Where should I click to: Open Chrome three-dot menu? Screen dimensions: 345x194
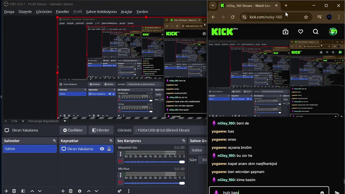pyautogui.click(x=339, y=17)
